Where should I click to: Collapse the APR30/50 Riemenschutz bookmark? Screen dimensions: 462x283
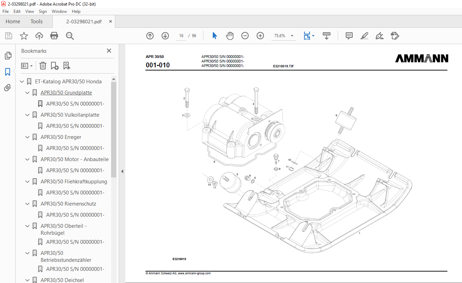(x=27, y=204)
